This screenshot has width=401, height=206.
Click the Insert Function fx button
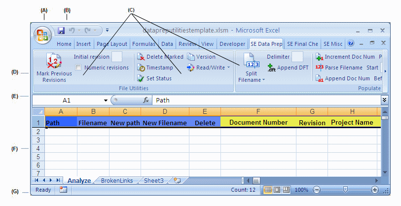click(146, 101)
